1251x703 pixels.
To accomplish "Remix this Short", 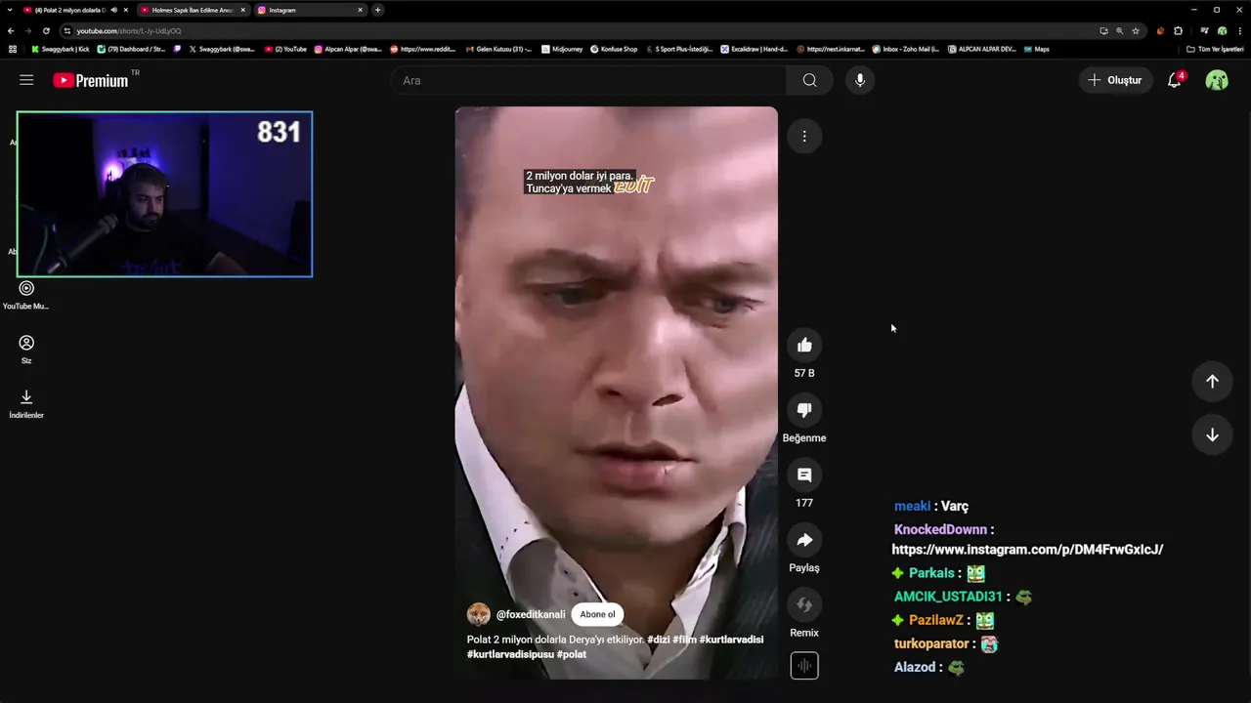I will coord(804,604).
